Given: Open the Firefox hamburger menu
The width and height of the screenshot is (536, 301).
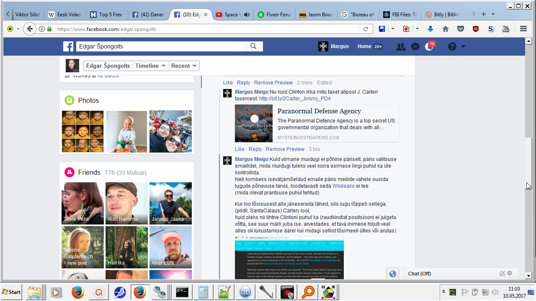Looking at the screenshot, I should [523, 29].
